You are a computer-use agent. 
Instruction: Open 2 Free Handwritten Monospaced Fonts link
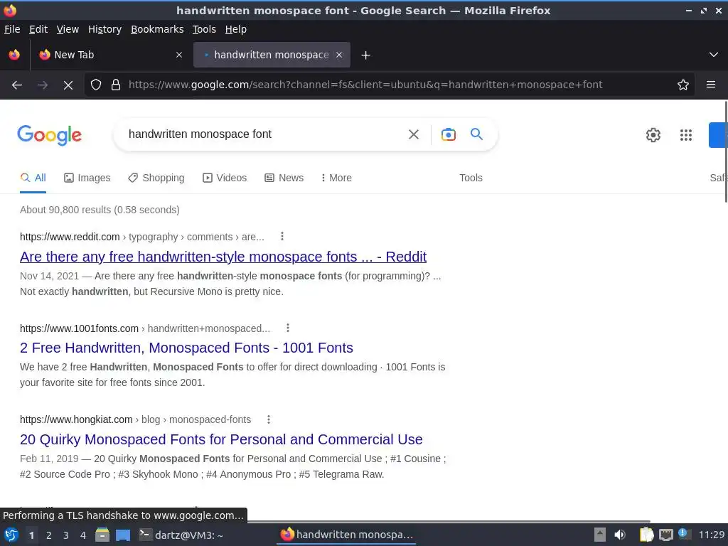coord(186,348)
